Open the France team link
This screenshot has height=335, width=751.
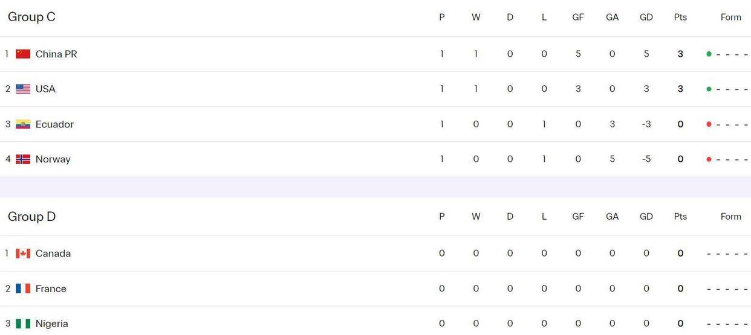pos(51,289)
